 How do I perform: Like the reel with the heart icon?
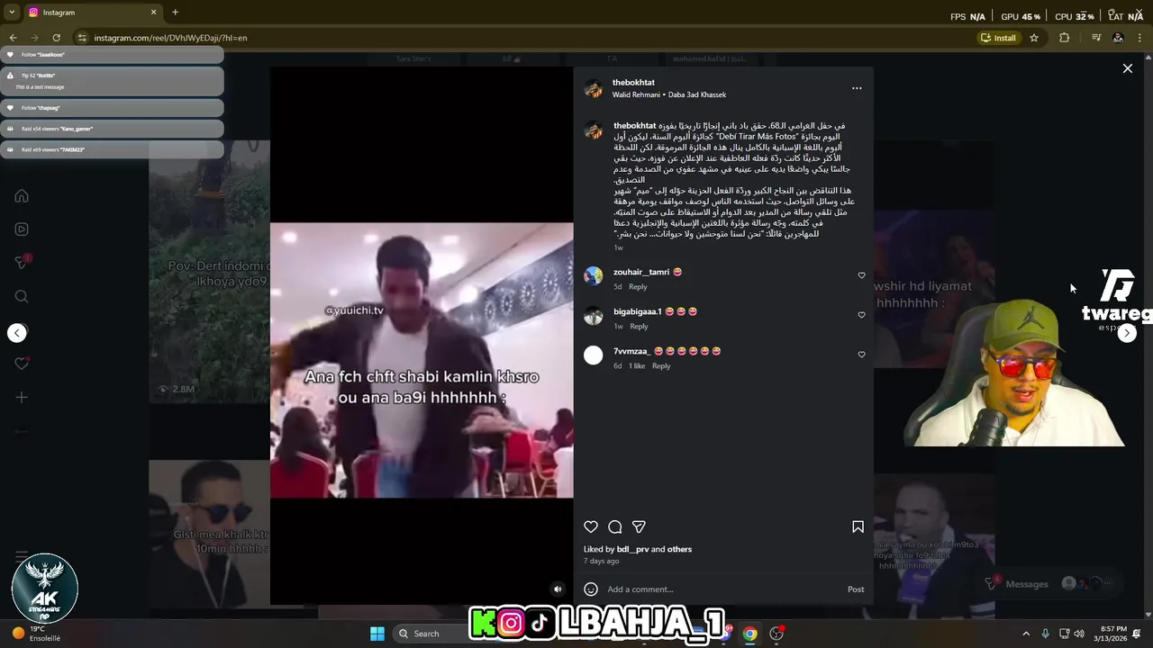(591, 526)
